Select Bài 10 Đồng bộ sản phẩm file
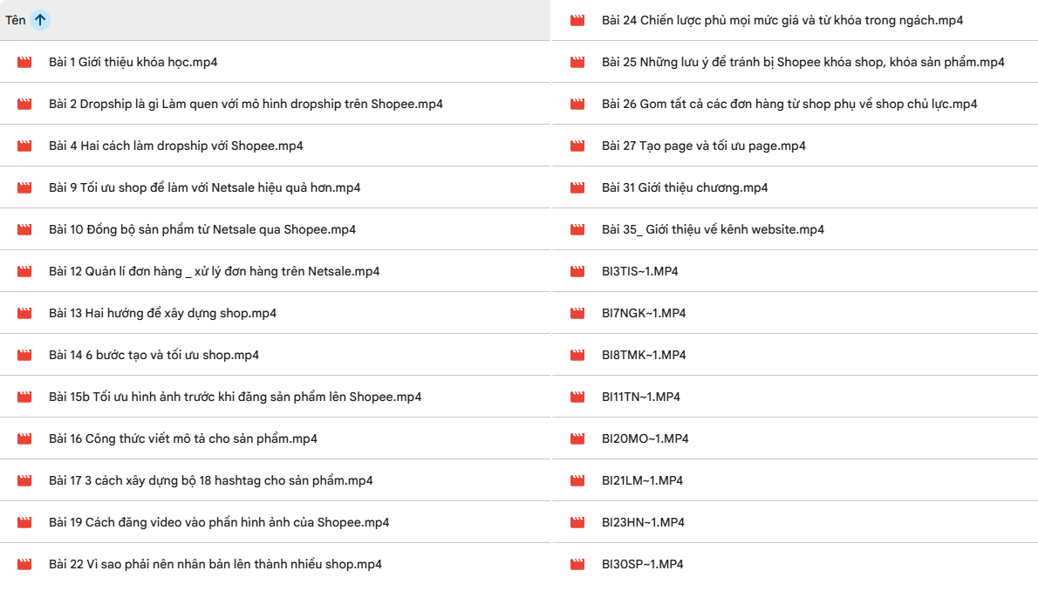Screen dimensions: 1038x598 [201, 230]
